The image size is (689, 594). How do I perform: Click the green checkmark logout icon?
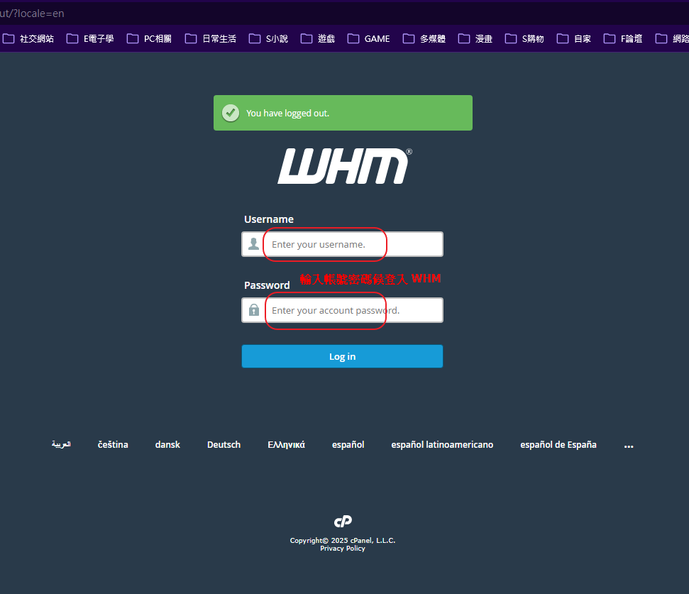[x=230, y=113]
